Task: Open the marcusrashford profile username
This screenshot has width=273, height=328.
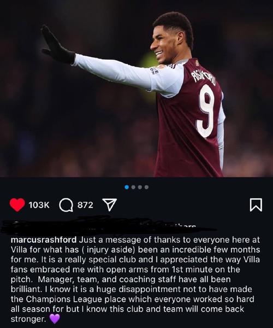Action: (44, 240)
